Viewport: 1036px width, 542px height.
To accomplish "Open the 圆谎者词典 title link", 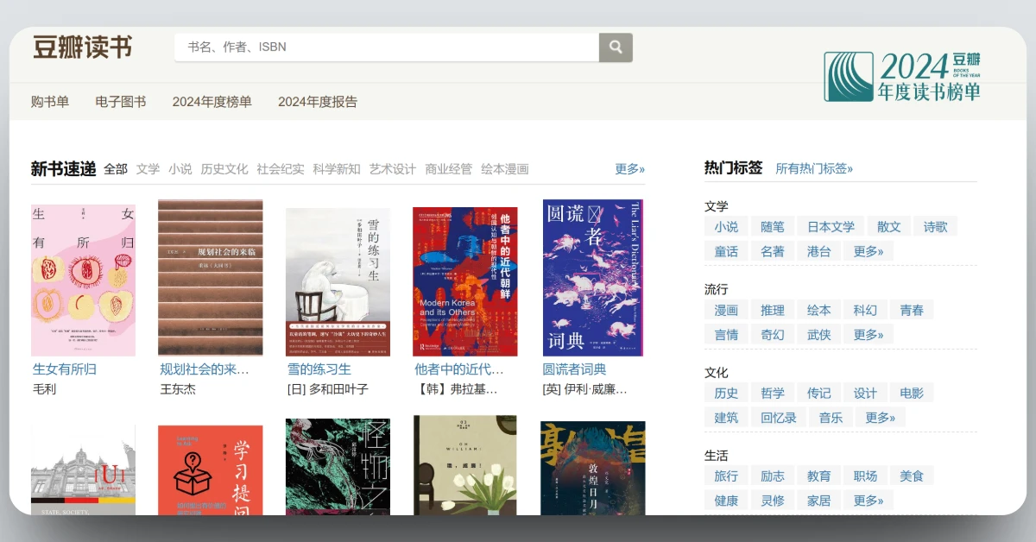I will click(x=574, y=369).
